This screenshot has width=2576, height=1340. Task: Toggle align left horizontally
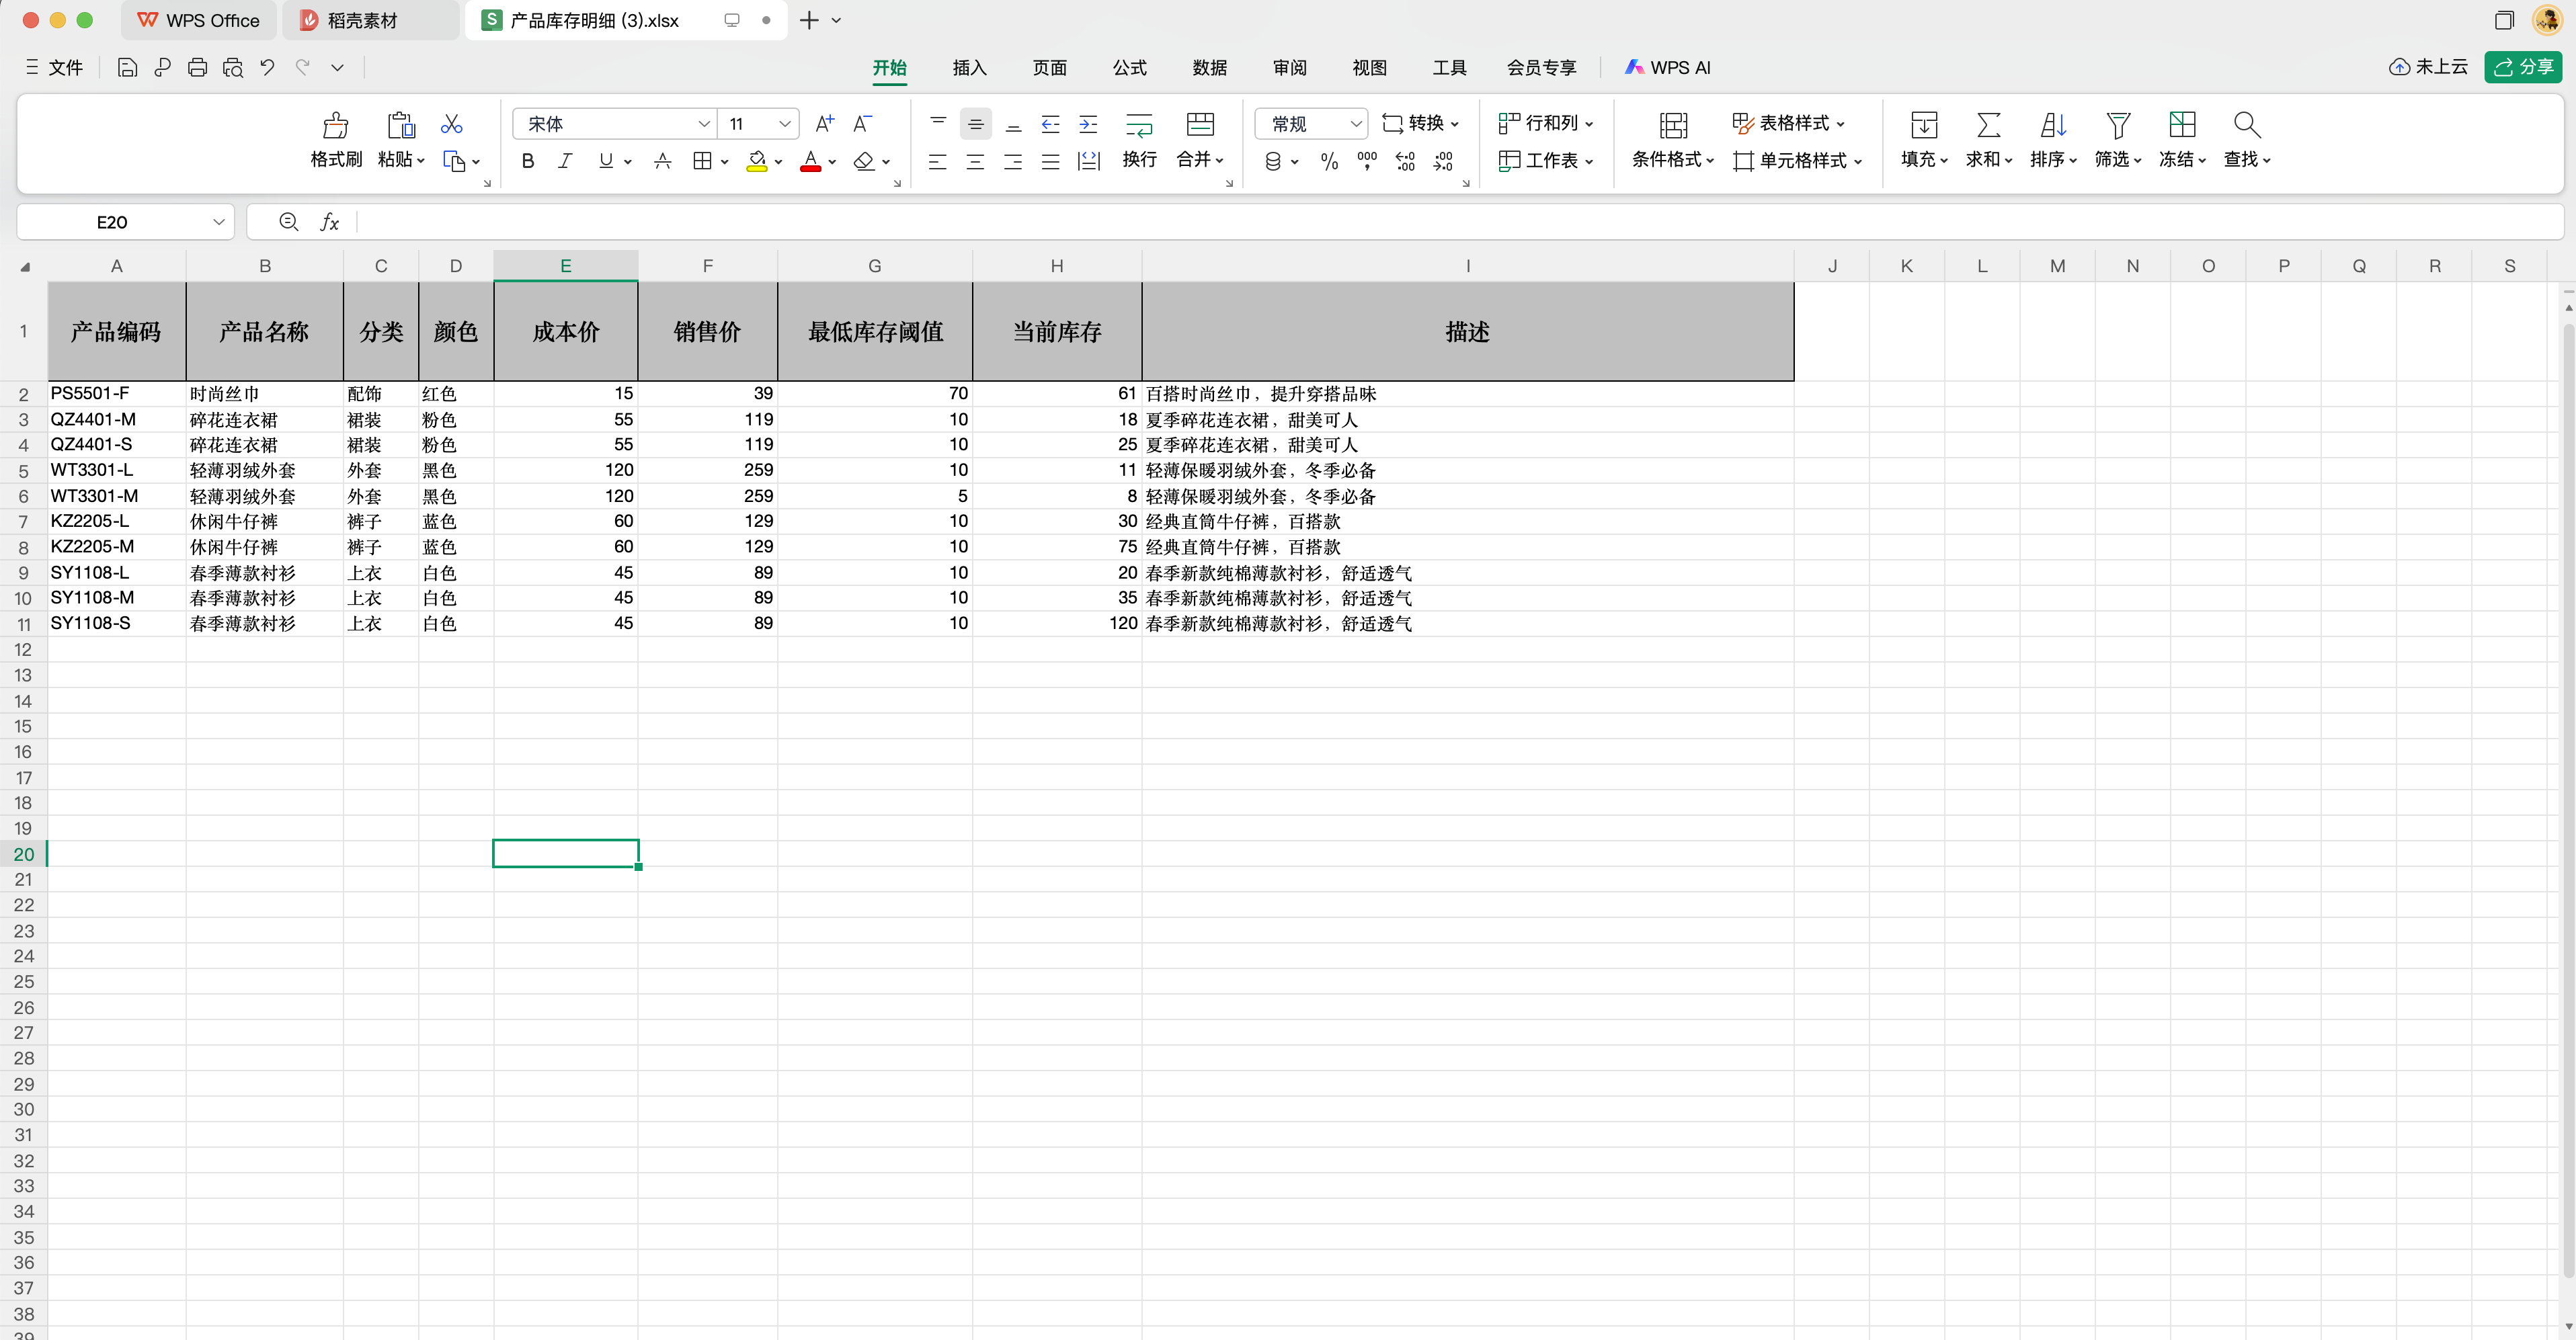click(937, 161)
